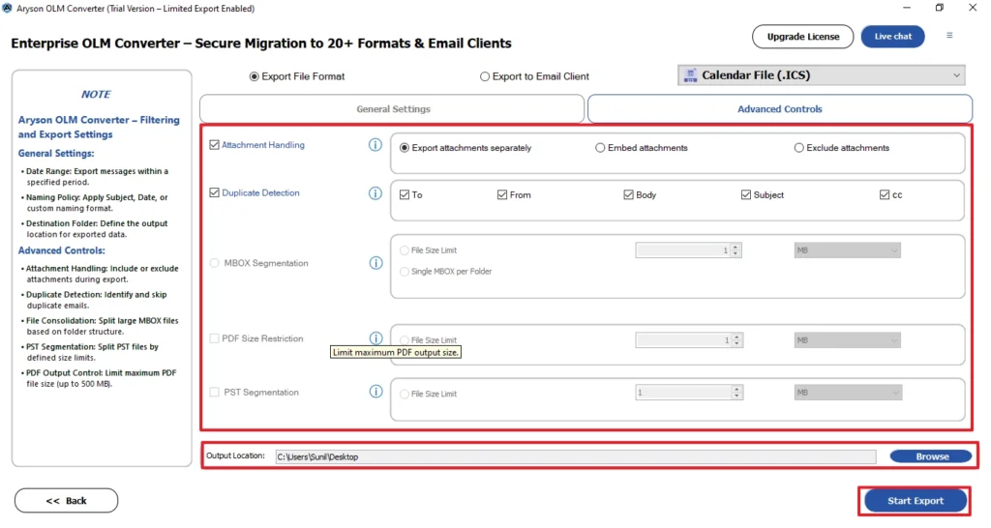Screen dimensions: 991x528
Task: Click the PST file size value field
Action: (684, 393)
